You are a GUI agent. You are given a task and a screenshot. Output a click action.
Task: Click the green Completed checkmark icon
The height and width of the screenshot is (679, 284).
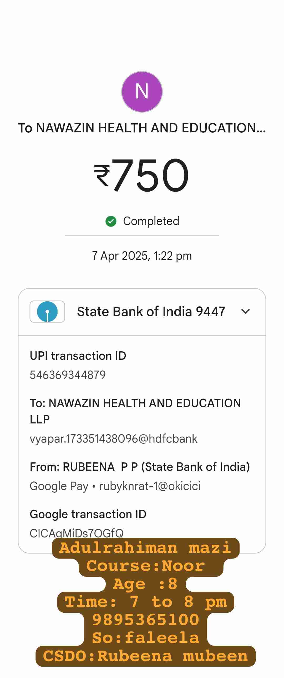point(111,221)
